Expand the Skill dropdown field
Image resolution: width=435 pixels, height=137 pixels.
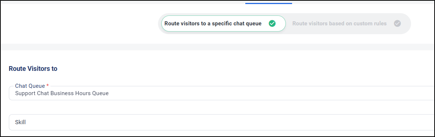(x=221, y=122)
